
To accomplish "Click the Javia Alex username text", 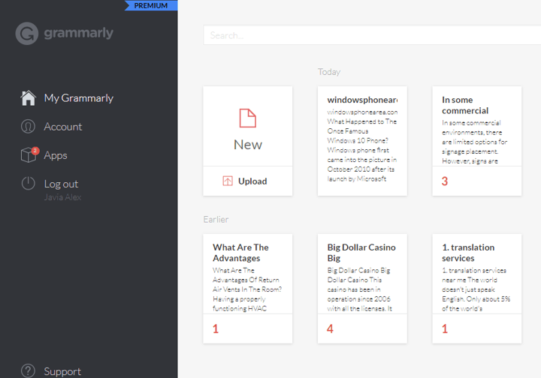I will (63, 197).
